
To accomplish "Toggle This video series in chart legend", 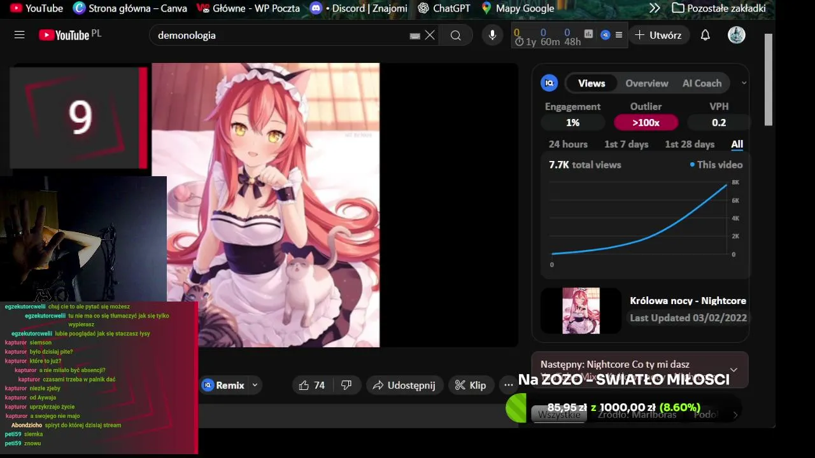I will pyautogui.click(x=716, y=165).
